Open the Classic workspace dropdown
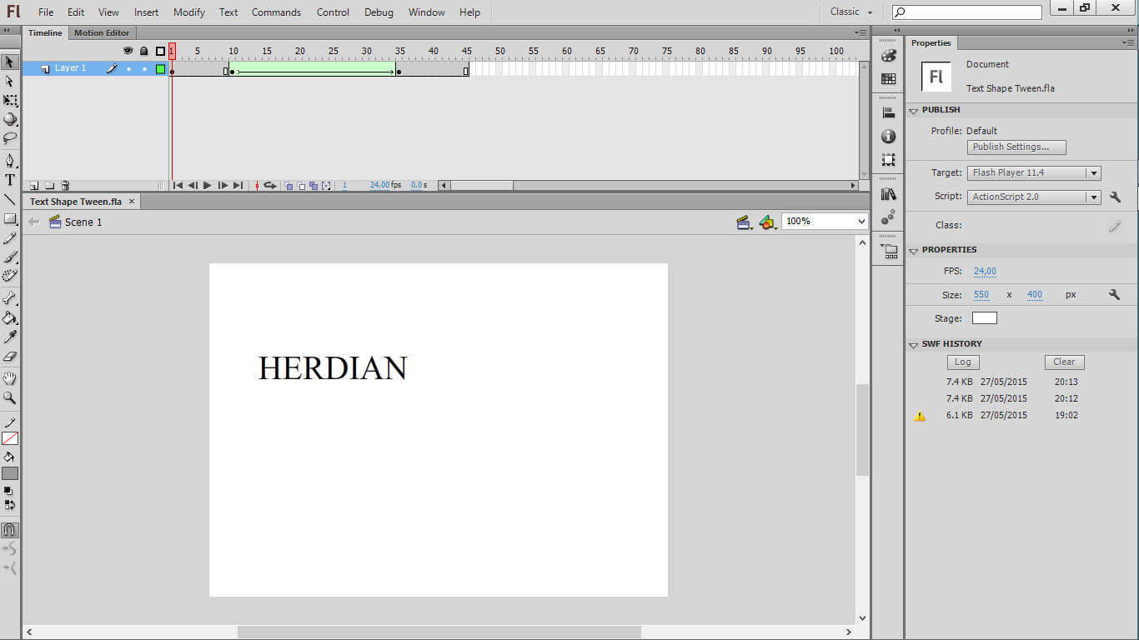Viewport: 1139px width, 640px height. [851, 12]
